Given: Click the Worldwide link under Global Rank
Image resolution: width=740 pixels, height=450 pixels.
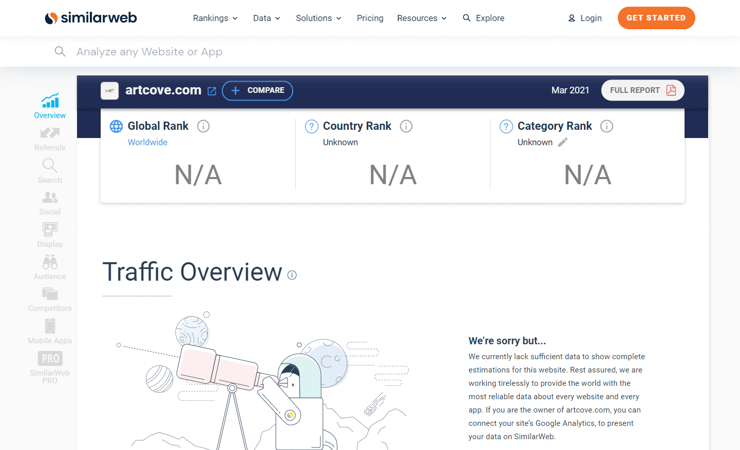Looking at the screenshot, I should tap(147, 142).
